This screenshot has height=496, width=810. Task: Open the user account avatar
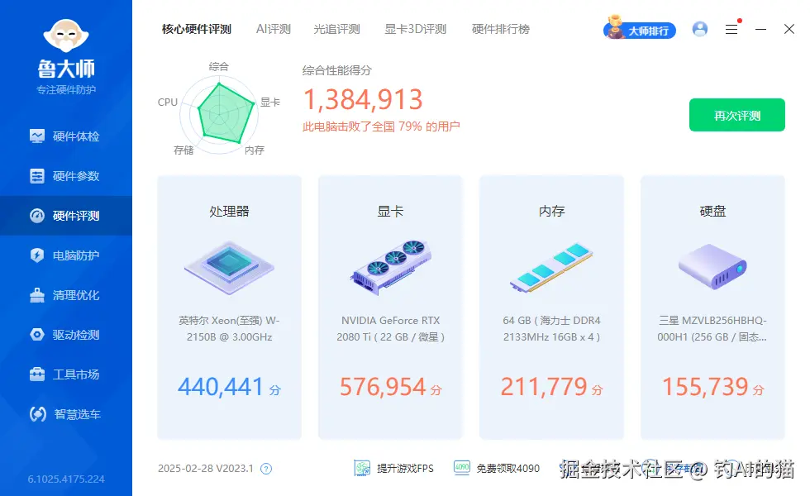pyautogui.click(x=701, y=28)
